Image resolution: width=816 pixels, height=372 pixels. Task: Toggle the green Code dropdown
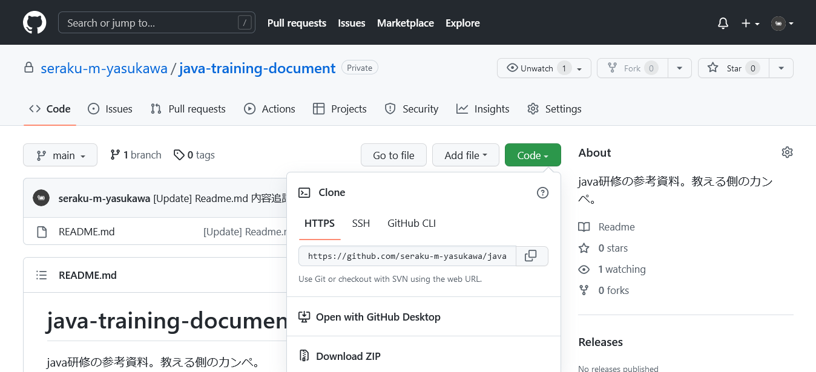click(533, 155)
